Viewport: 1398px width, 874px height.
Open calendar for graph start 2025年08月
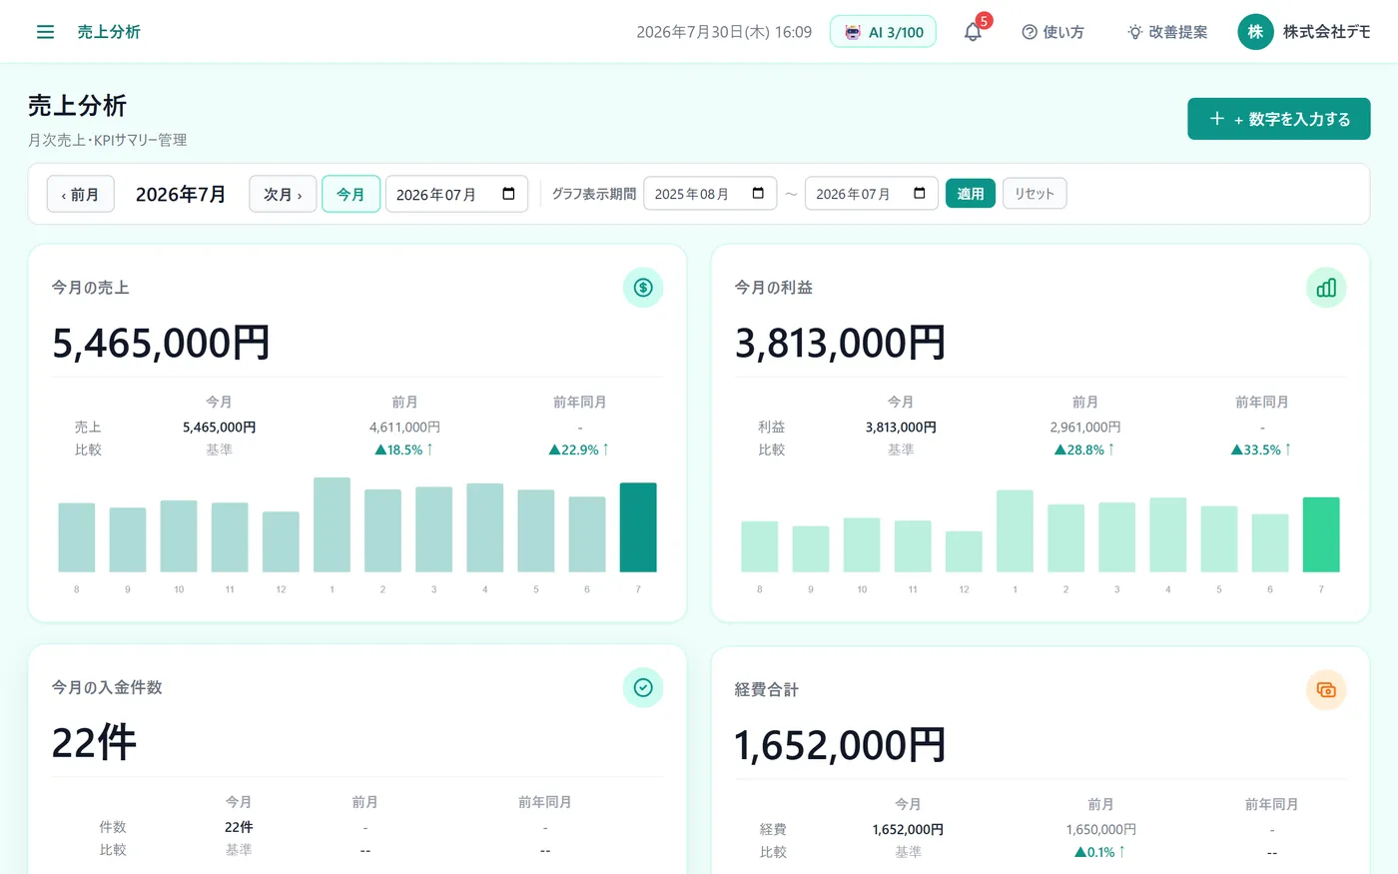click(758, 194)
